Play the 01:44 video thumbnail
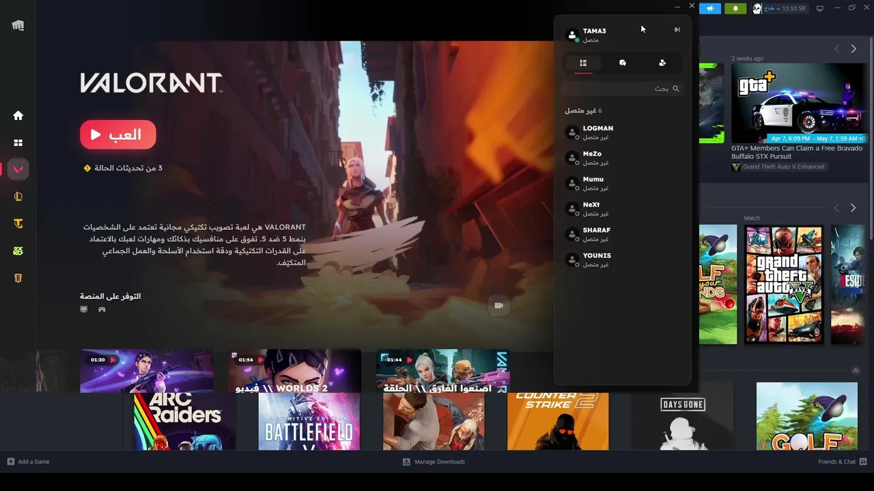 pyautogui.click(x=443, y=371)
